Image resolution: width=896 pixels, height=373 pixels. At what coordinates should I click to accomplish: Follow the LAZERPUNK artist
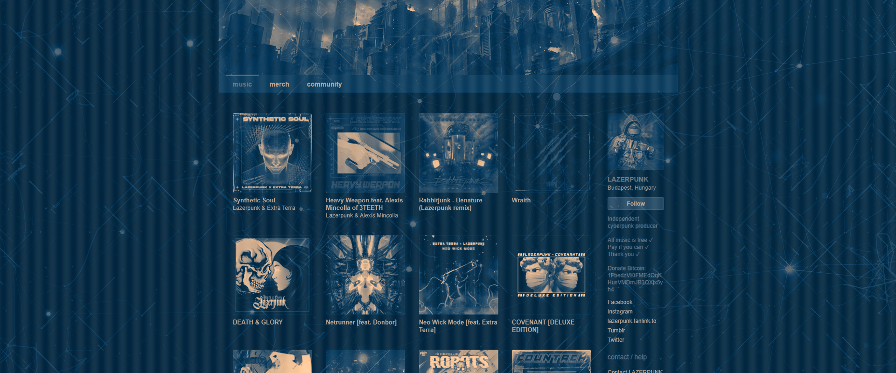pyautogui.click(x=635, y=204)
